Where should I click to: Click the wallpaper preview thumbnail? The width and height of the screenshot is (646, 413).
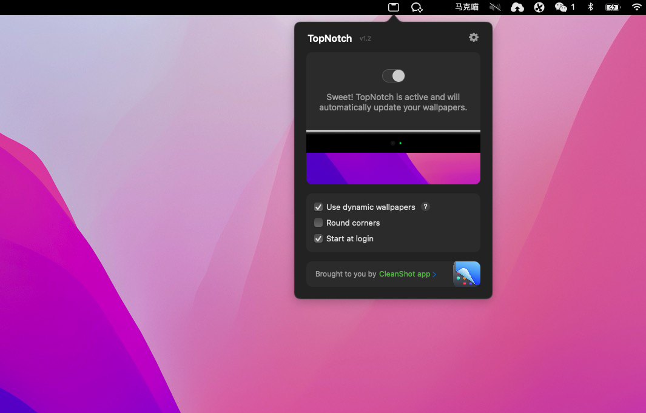pyautogui.click(x=393, y=158)
